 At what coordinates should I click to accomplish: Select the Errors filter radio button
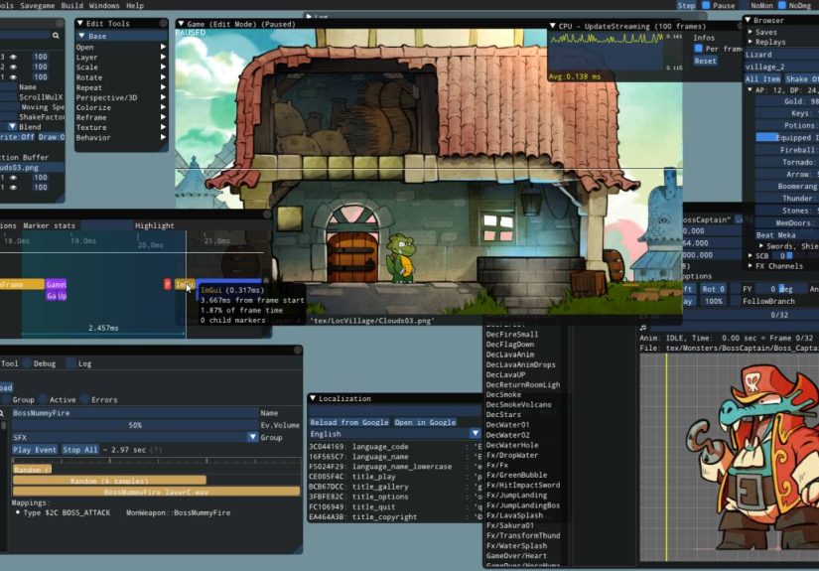pos(84,399)
